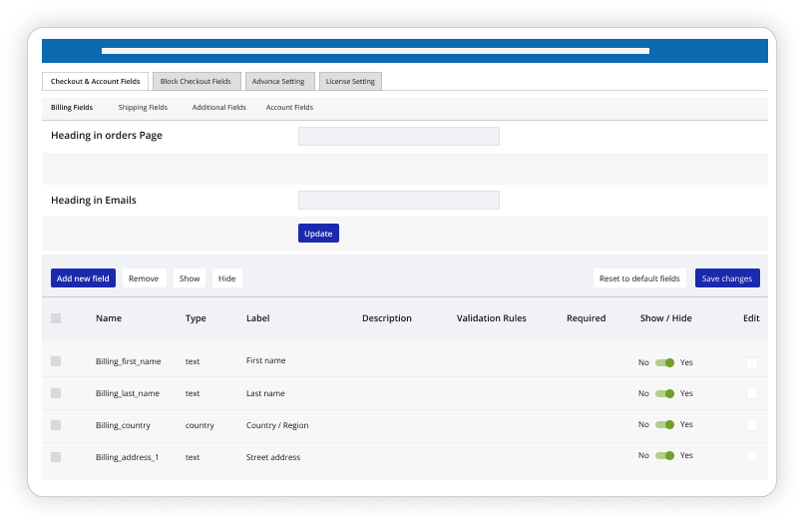The height and width of the screenshot is (524, 804).
Task: Click Reset to default fields
Action: click(639, 278)
